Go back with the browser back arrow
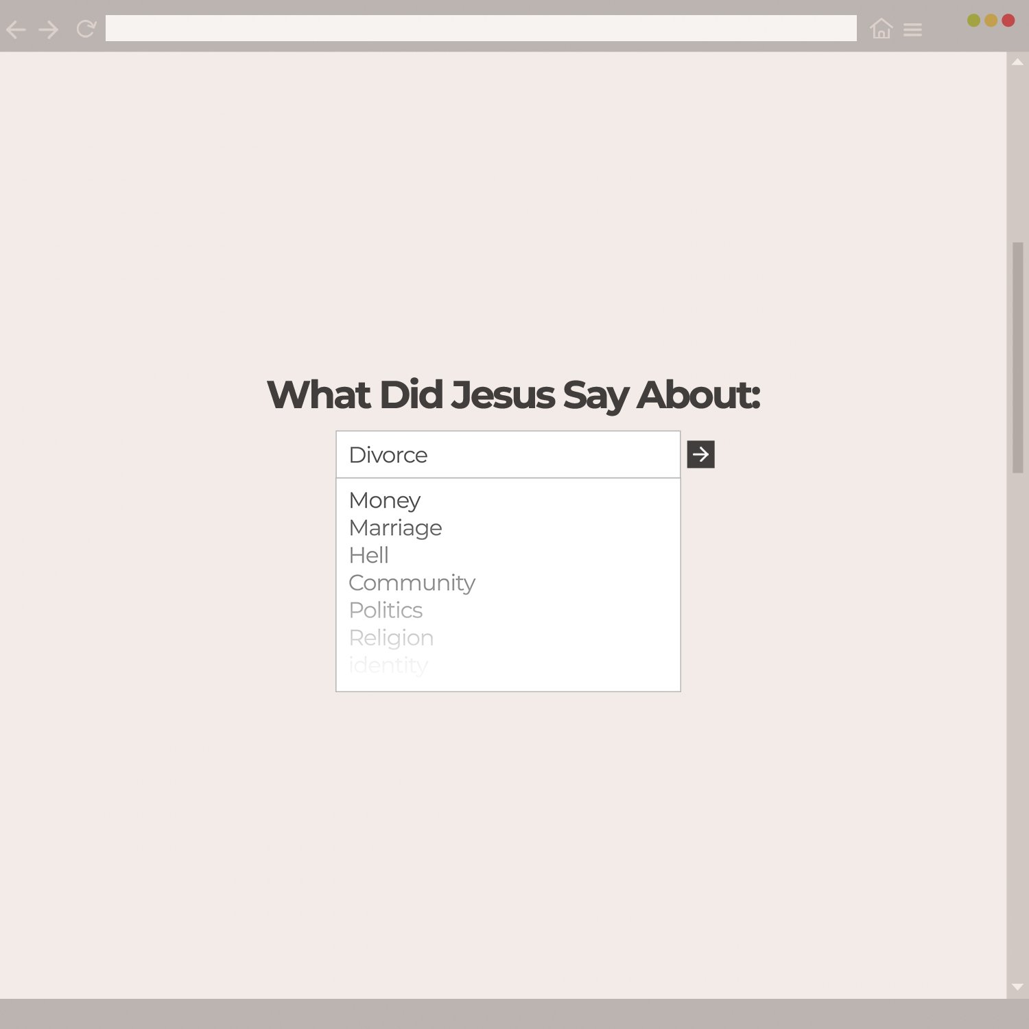 (x=16, y=29)
